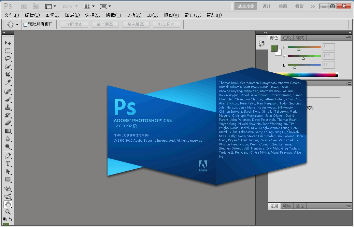Screen dimensions: 354x227
Task: Select the Pen tool
Action: point(8,156)
